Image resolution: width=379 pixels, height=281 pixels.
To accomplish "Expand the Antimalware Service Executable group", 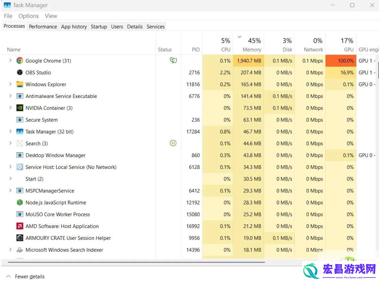I will [10, 96].
